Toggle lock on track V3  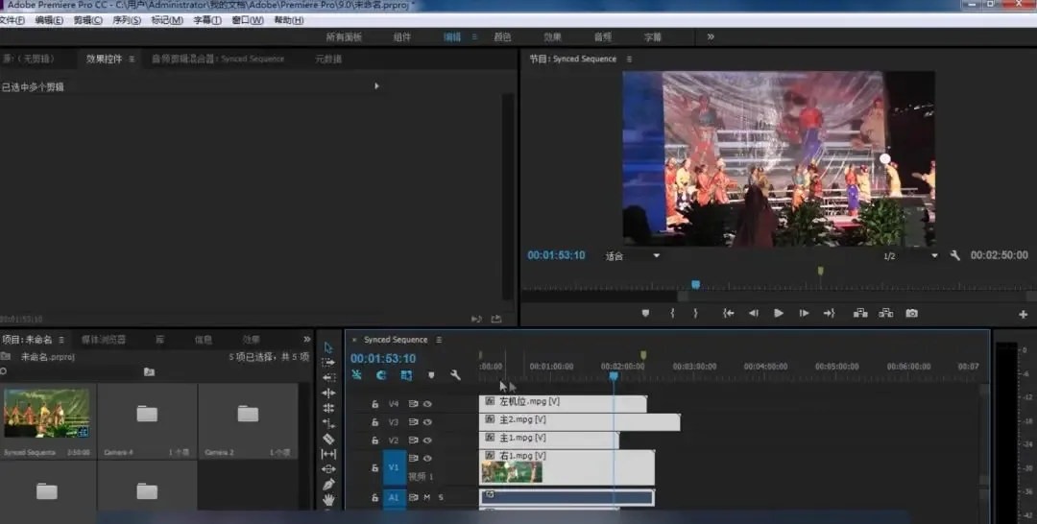tap(375, 422)
